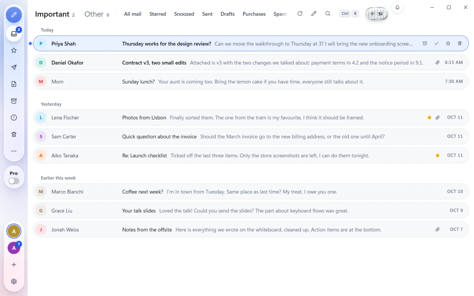Open drafts document icon in sidebar
Screen dimensions: 474x296
click(14, 84)
